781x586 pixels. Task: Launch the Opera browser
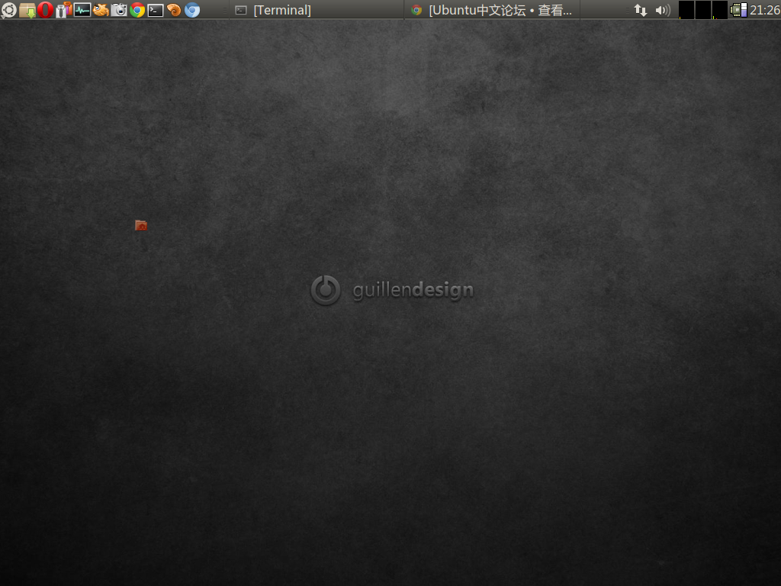click(45, 10)
